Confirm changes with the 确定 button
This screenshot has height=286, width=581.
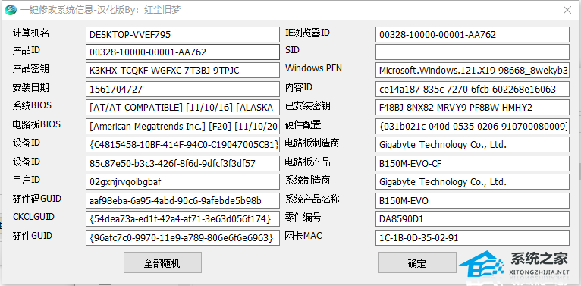[417, 263]
